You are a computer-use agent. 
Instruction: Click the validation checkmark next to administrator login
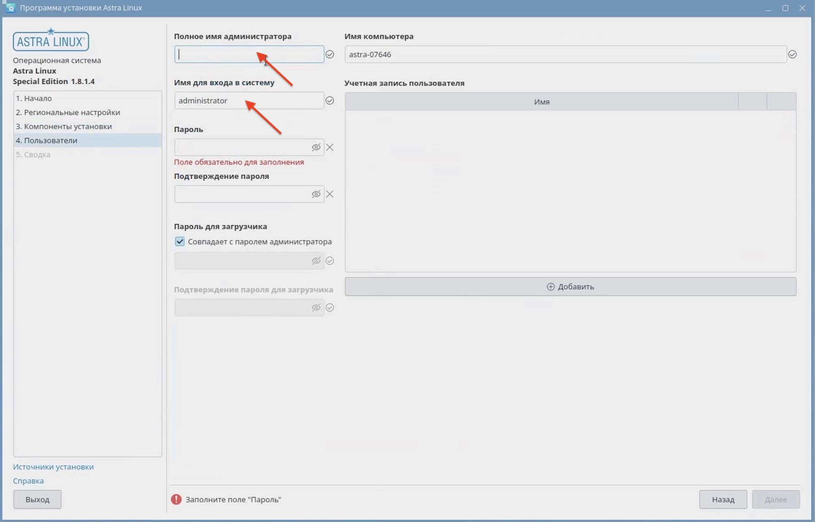[330, 101]
